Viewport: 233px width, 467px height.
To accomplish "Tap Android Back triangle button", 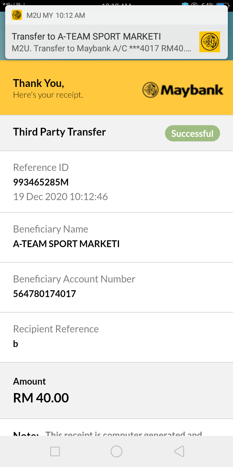I will pos(179,451).
